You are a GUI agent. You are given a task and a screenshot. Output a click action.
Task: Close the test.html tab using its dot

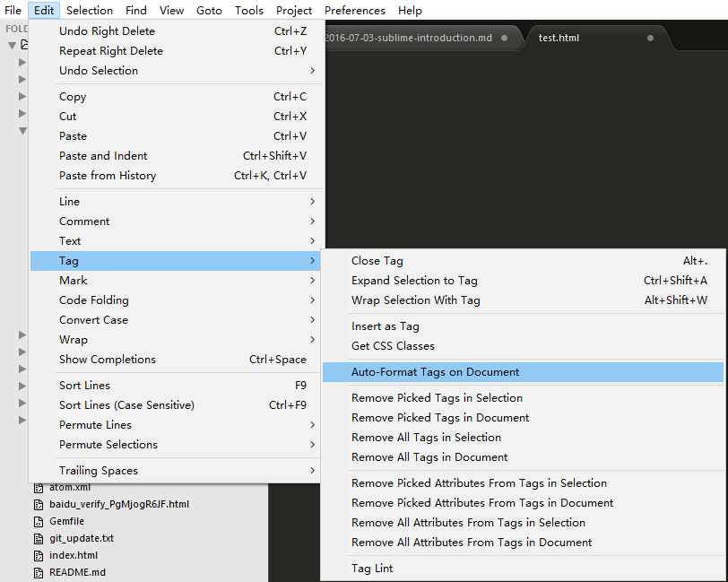coord(650,38)
